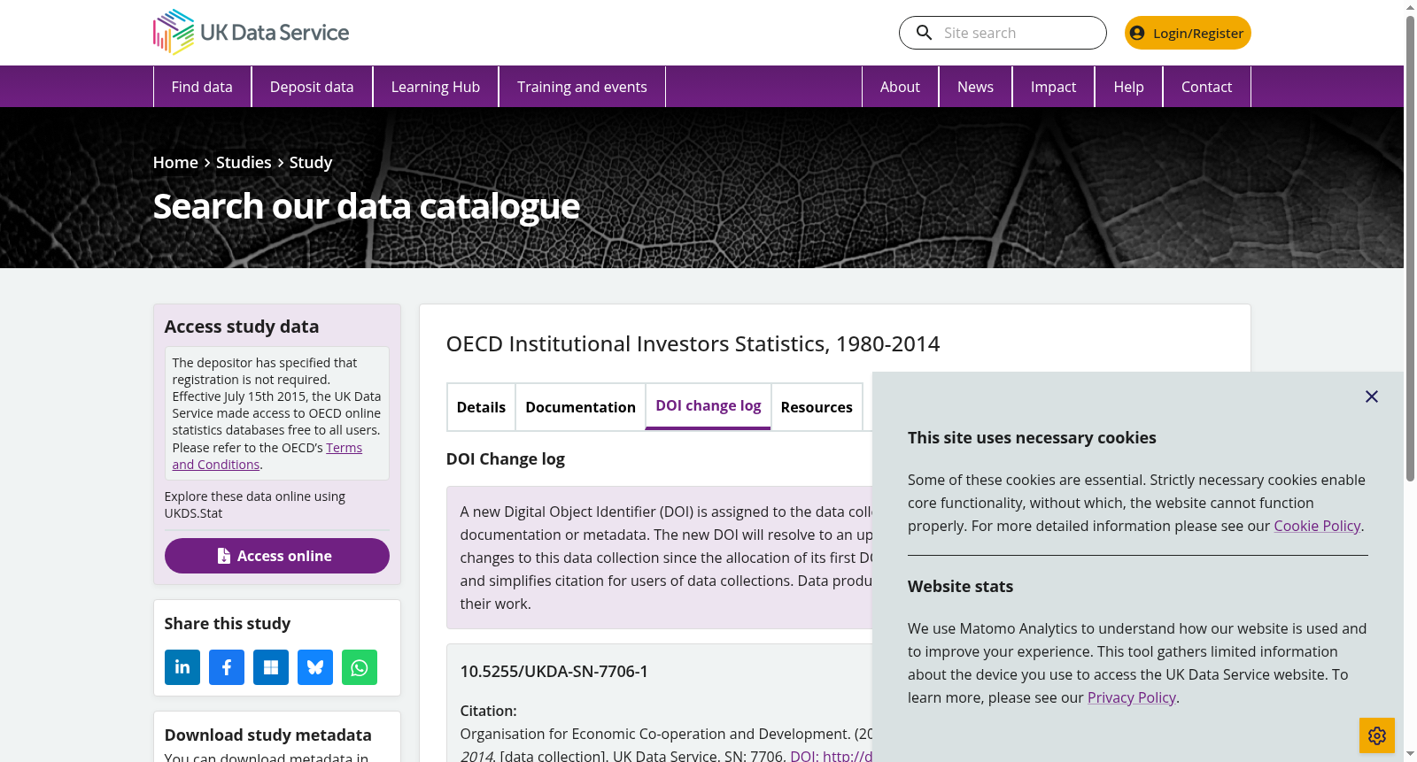Go to the News page

(x=975, y=87)
